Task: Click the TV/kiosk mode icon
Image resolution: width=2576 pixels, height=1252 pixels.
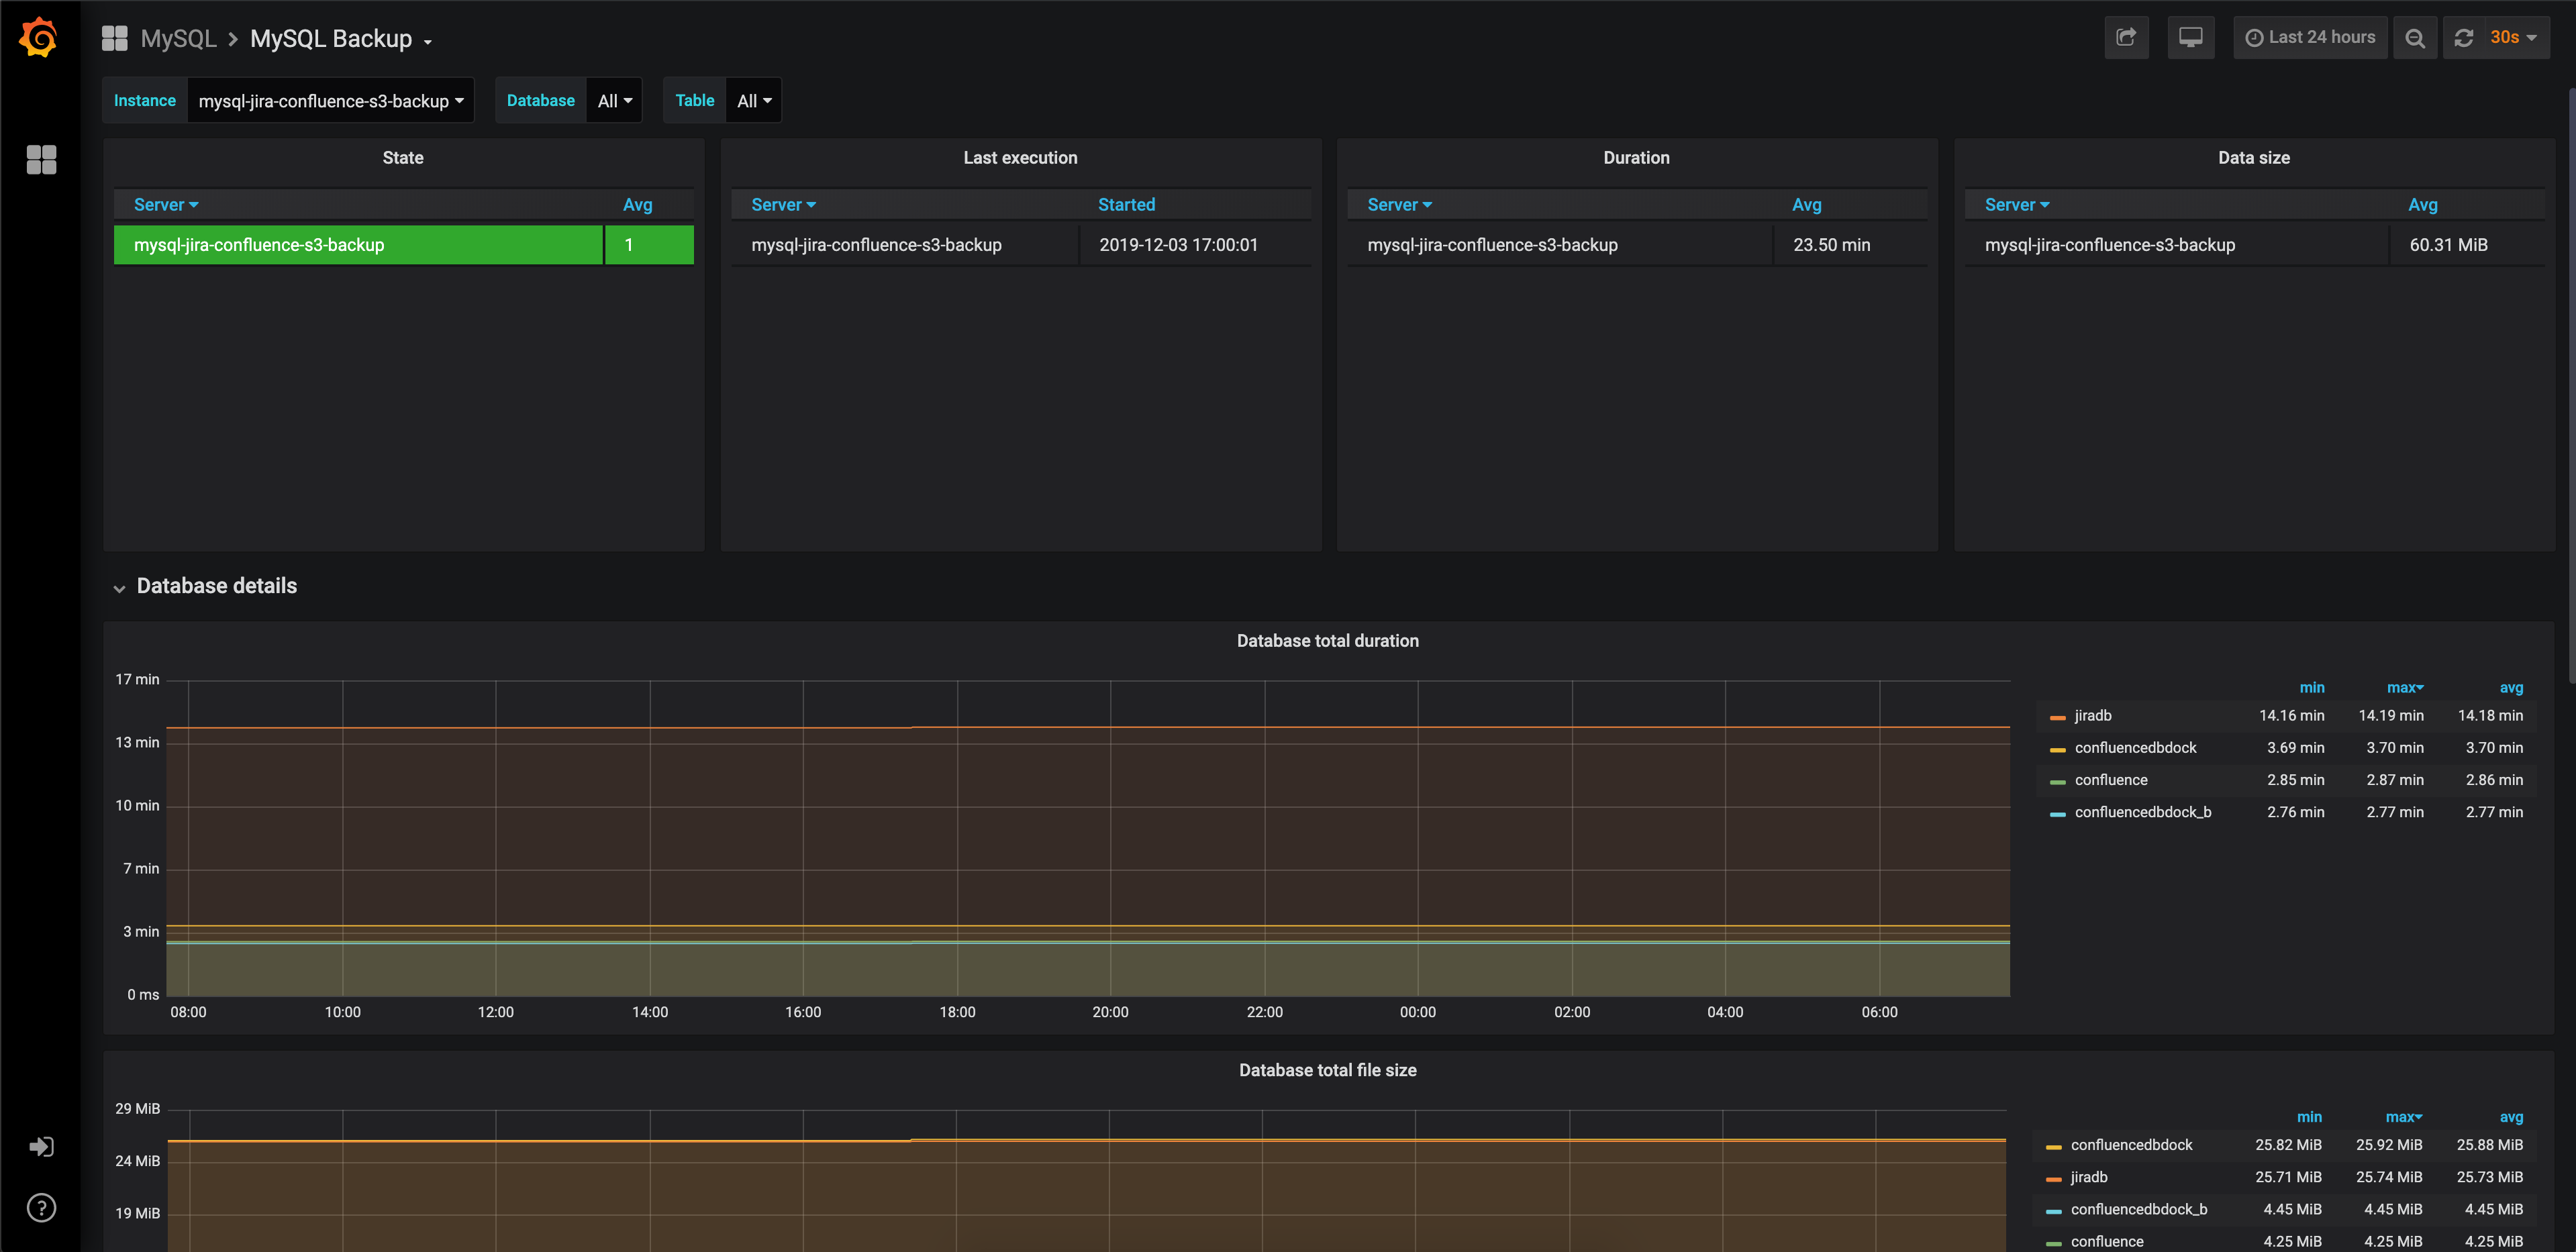Action: coord(2191,36)
